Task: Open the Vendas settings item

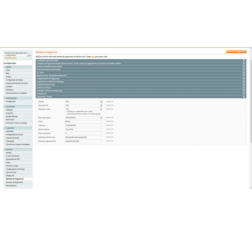Action: [9, 153]
